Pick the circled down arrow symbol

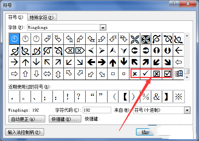click(167, 51)
